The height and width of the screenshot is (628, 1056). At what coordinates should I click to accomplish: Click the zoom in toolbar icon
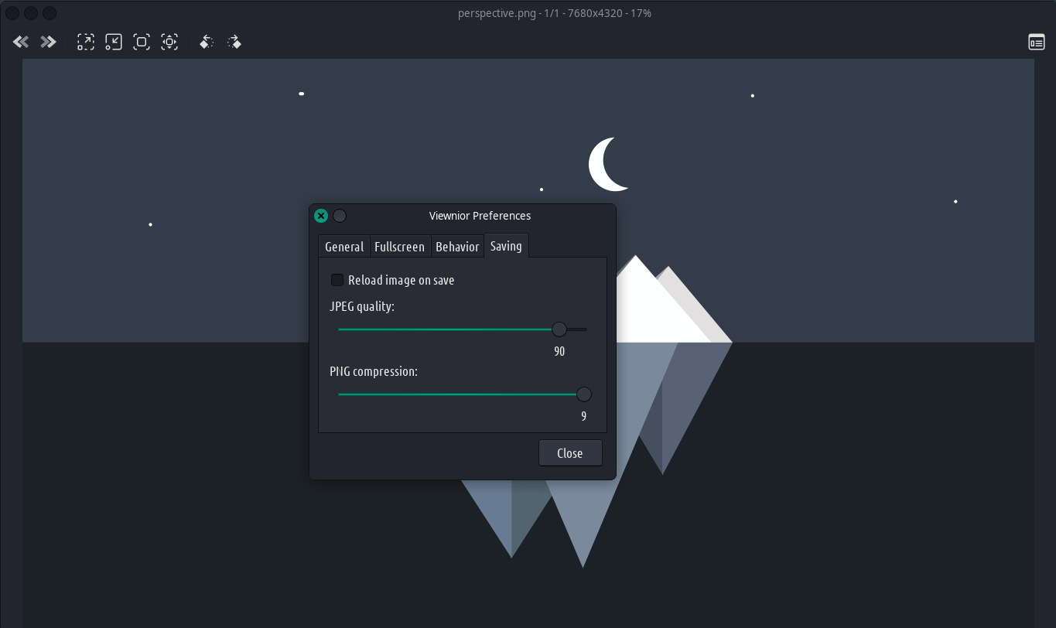tap(86, 42)
